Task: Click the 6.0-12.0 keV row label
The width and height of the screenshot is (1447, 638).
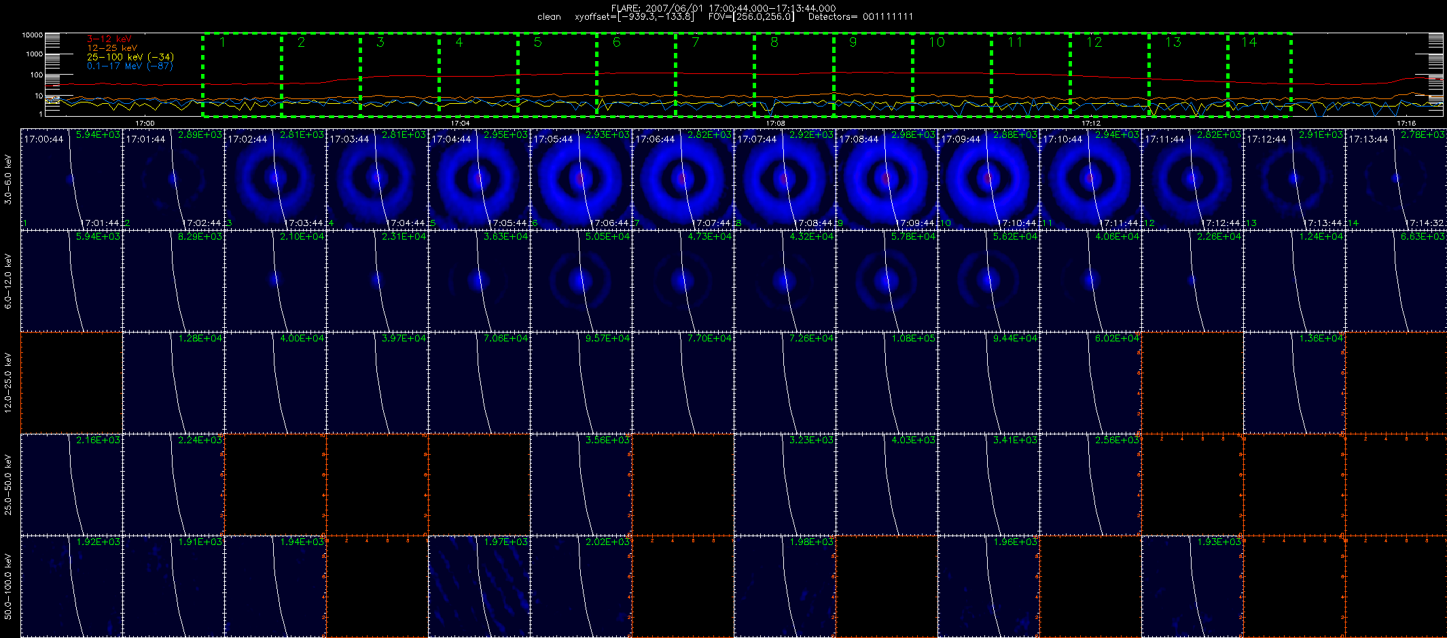Action: (x=8, y=281)
